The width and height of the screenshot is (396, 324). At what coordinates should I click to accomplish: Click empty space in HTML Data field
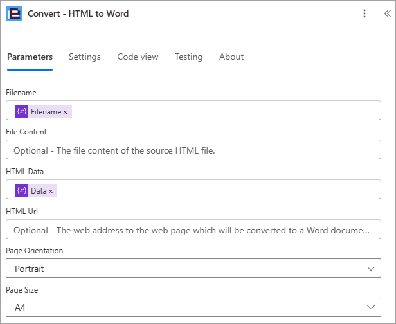pos(217,190)
